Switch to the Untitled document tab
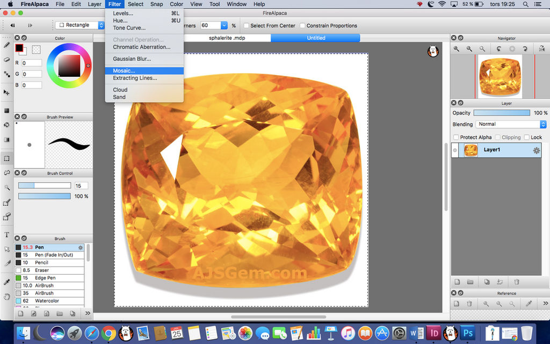 point(316,38)
